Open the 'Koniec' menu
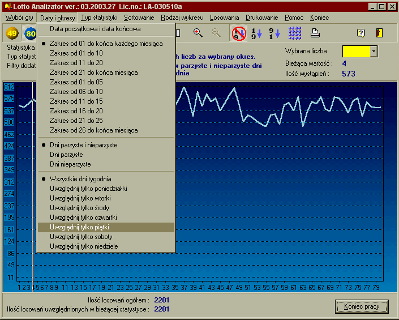This screenshot has width=399, height=320. [x=319, y=18]
